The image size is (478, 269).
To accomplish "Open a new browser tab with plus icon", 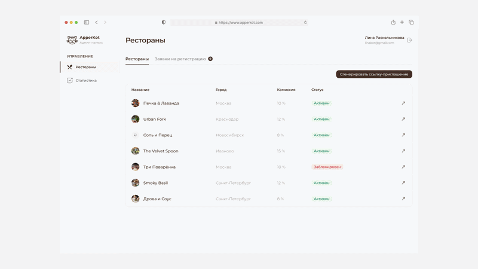I will [402, 22].
